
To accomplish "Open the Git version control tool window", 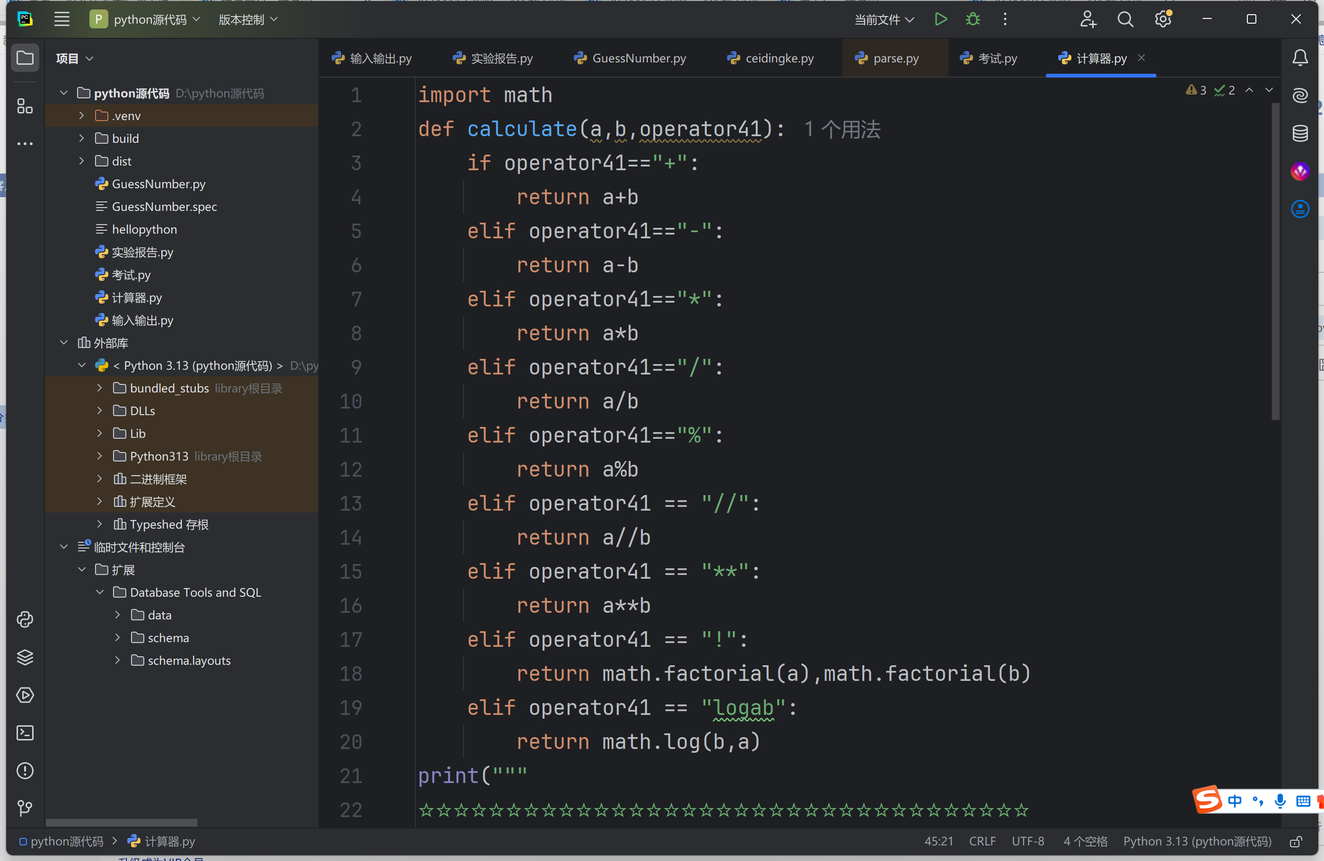I will (25, 808).
